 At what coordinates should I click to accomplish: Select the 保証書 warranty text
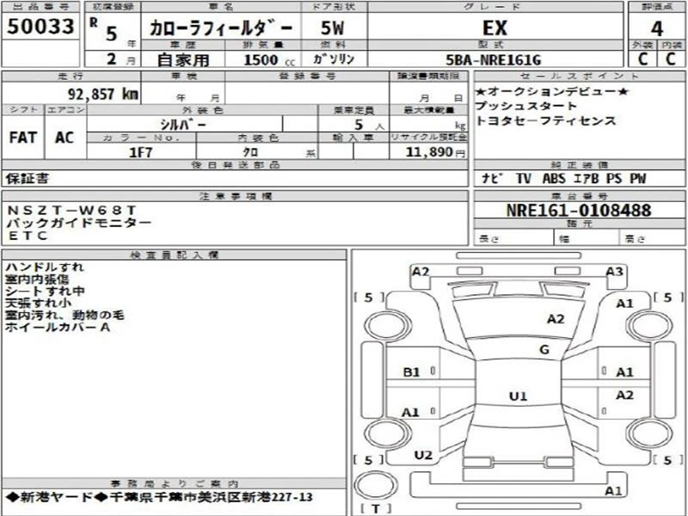coord(28,179)
